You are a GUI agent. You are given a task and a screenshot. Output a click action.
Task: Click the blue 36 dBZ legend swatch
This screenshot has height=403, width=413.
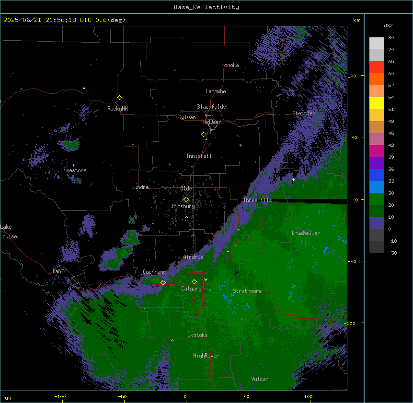point(377,175)
